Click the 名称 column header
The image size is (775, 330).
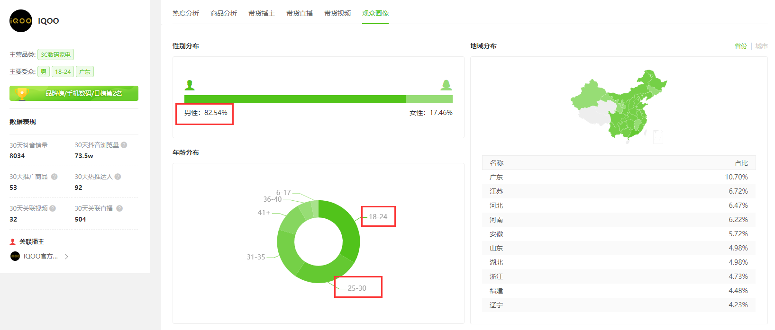496,163
